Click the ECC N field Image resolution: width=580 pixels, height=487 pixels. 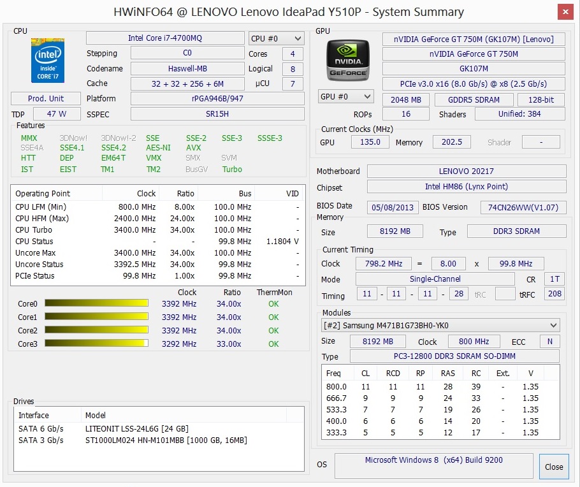pyautogui.click(x=549, y=341)
